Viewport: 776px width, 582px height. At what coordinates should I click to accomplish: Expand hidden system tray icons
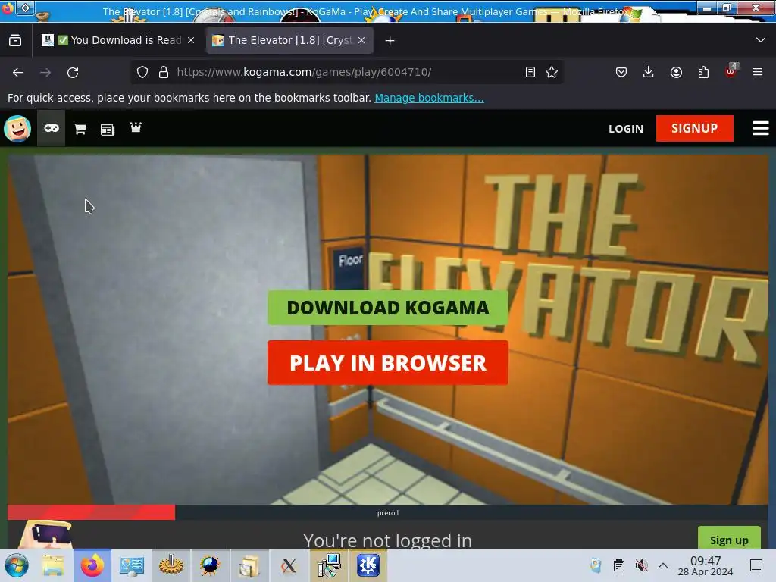click(x=663, y=565)
